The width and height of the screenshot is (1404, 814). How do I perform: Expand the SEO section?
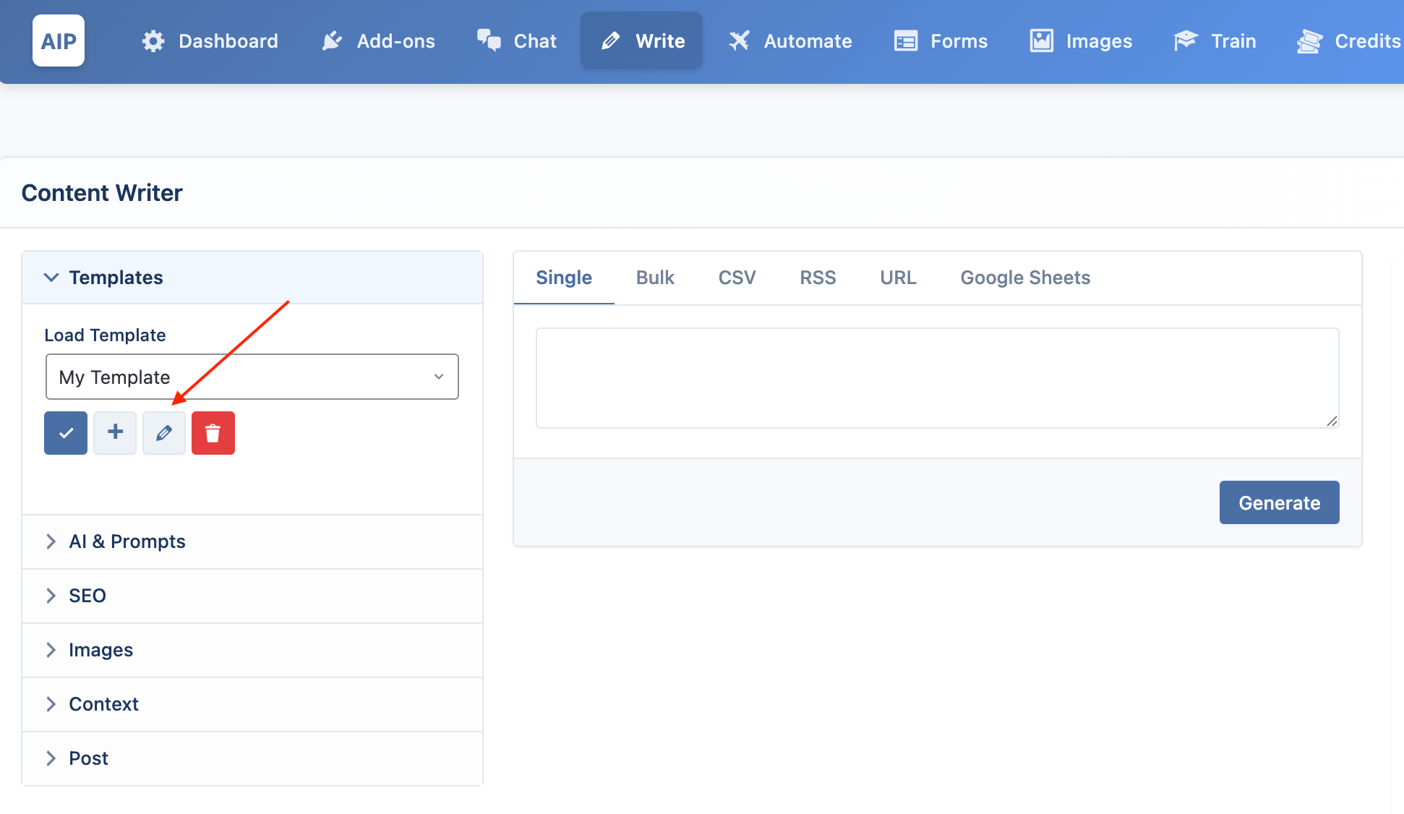252,596
